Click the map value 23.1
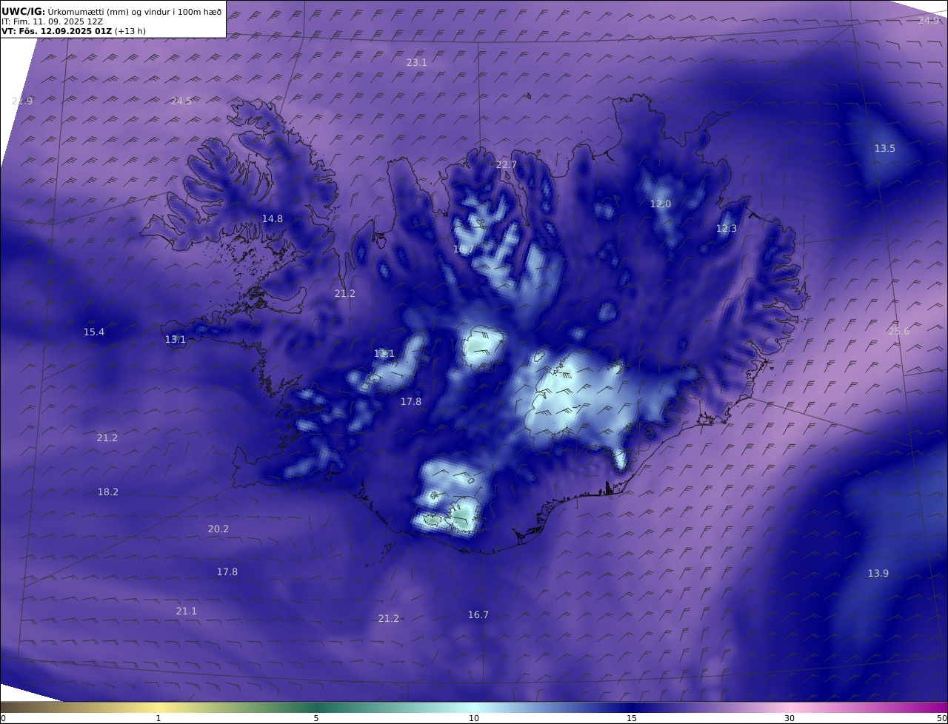Screen dimensions: 948x724 (417, 62)
